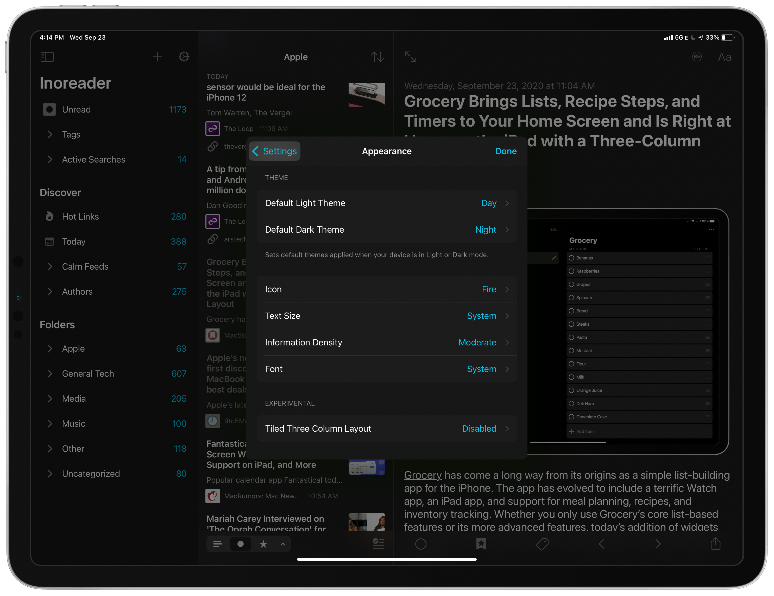This screenshot has height=596, width=774.
Task: Tap the BR reader mode icon
Action: [697, 57]
